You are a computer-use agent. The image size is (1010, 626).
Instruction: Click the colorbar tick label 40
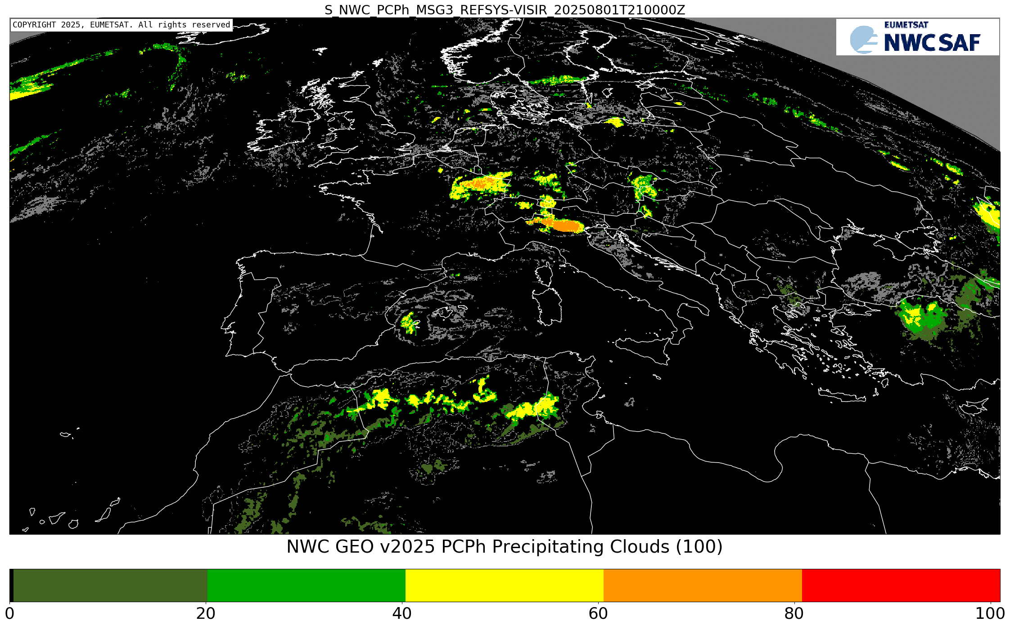coord(402,614)
